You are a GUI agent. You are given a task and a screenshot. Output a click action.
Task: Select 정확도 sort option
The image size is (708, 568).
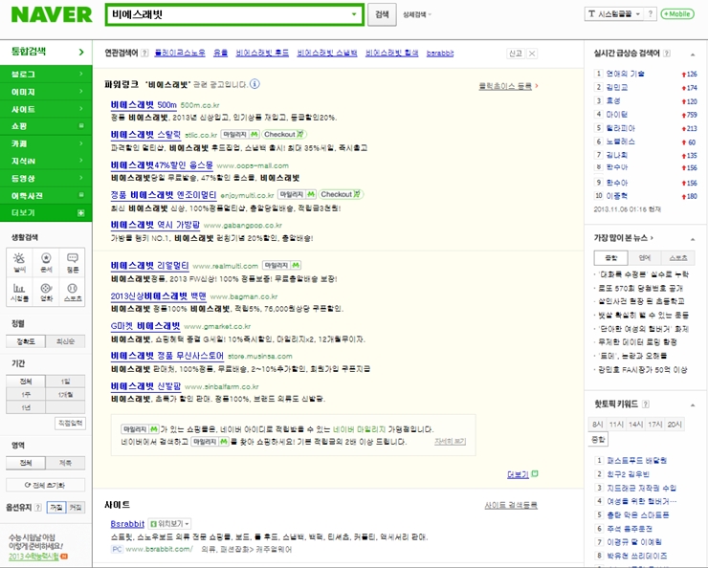coord(26,341)
